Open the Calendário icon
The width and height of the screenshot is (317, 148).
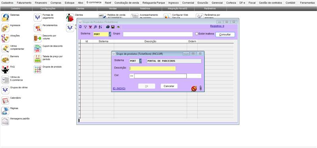tap(5, 101)
